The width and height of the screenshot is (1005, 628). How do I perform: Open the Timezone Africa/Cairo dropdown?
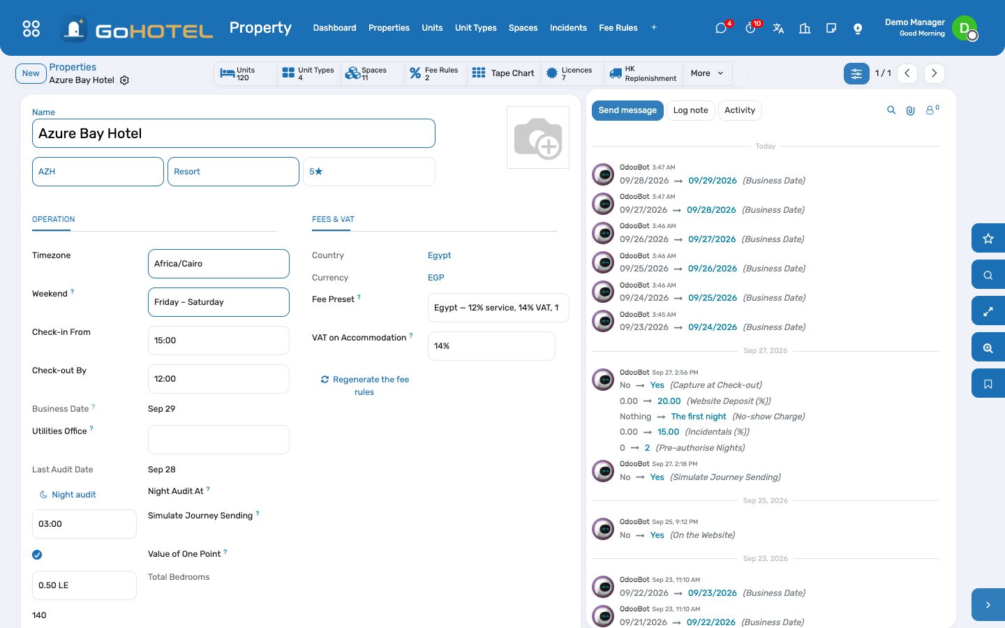pos(218,264)
